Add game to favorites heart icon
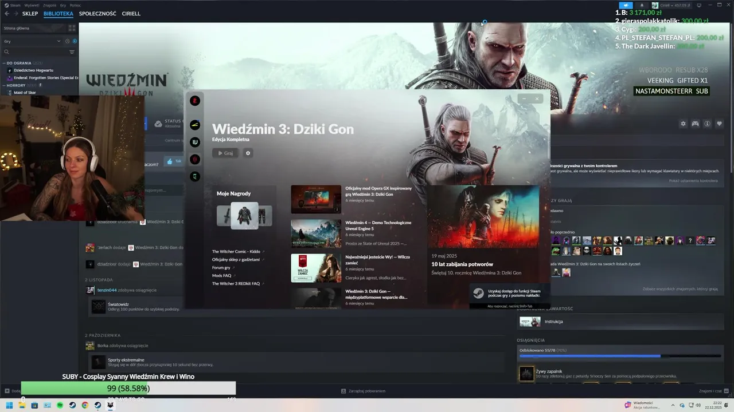This screenshot has width=734, height=412. 719,124
